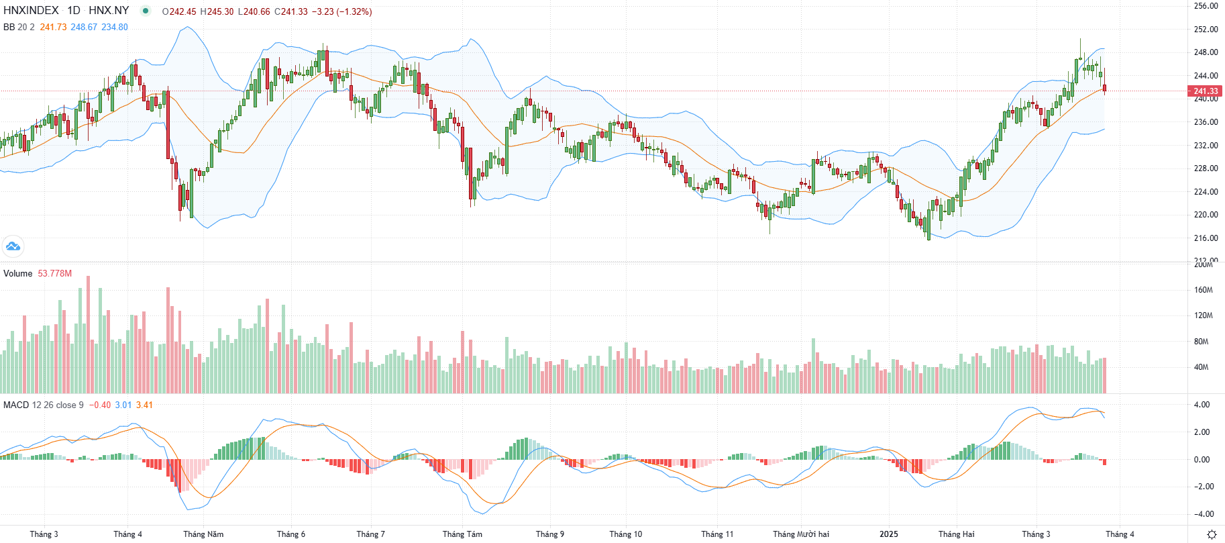Click the Tháng 3 date label in 2025
This screenshot has height=543, width=1225.
(x=1036, y=534)
